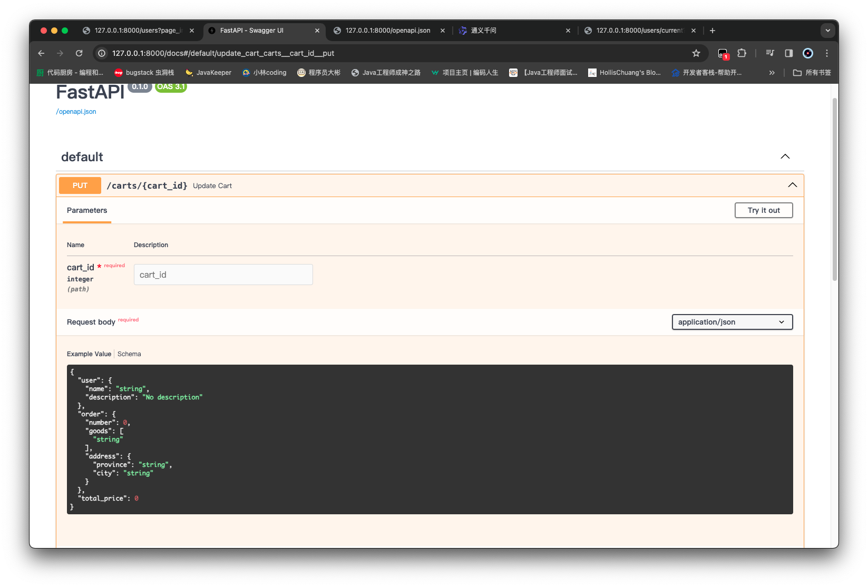Open the /openapi.json link
This screenshot has width=868, height=587.
(76, 112)
